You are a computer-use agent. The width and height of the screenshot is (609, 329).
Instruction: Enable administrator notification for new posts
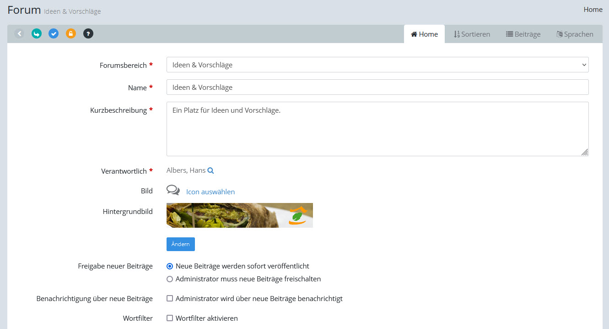pyautogui.click(x=170, y=299)
